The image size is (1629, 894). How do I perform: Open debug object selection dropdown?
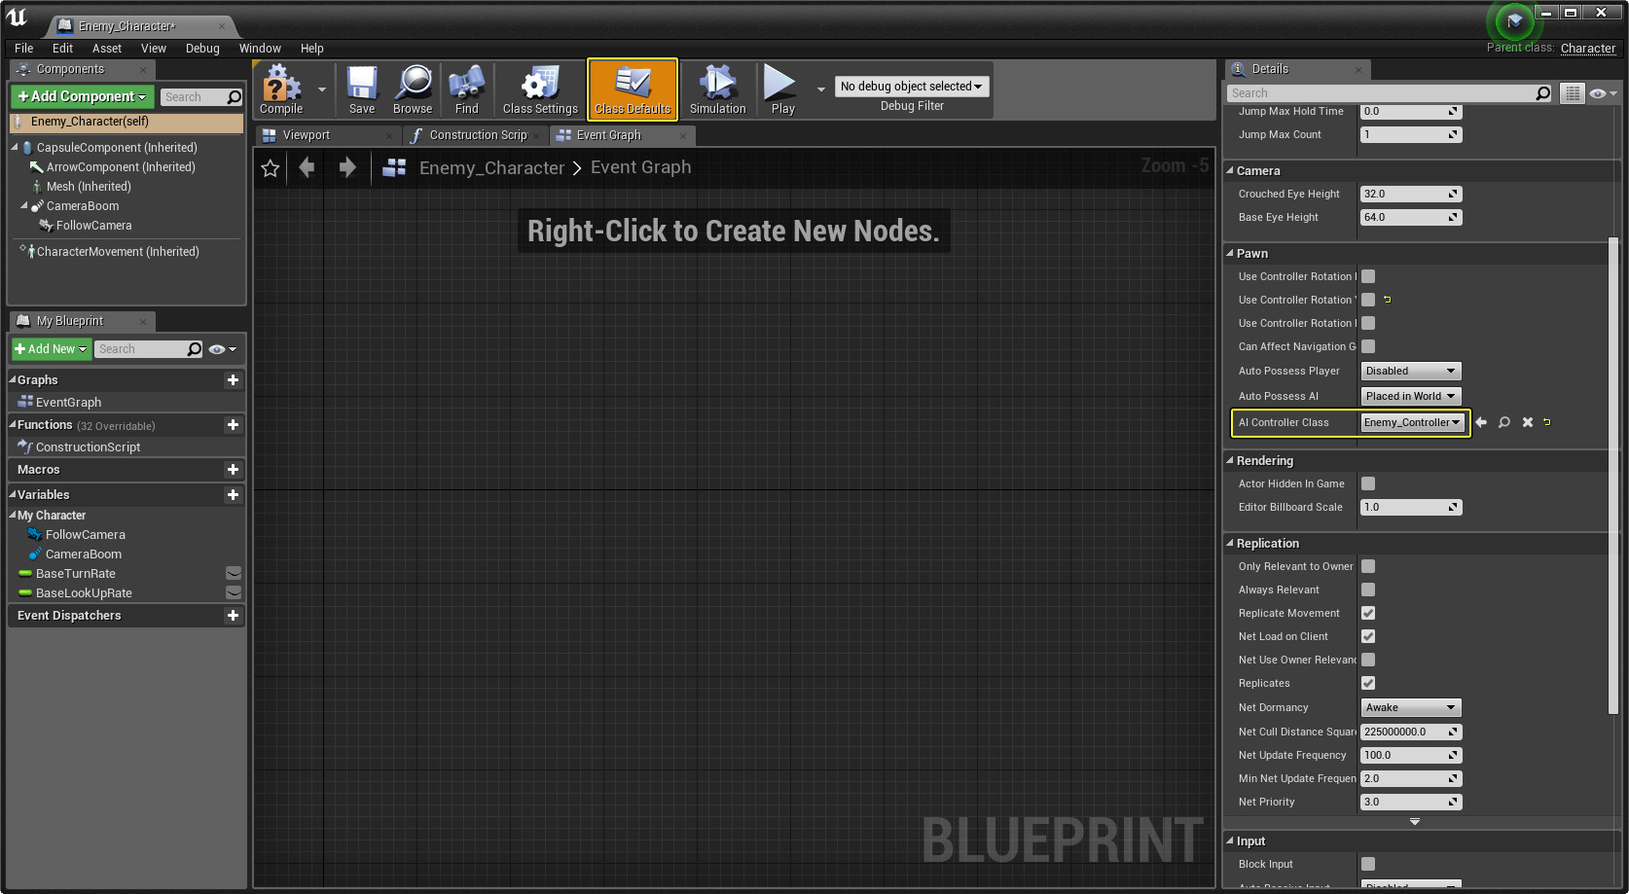tap(911, 87)
